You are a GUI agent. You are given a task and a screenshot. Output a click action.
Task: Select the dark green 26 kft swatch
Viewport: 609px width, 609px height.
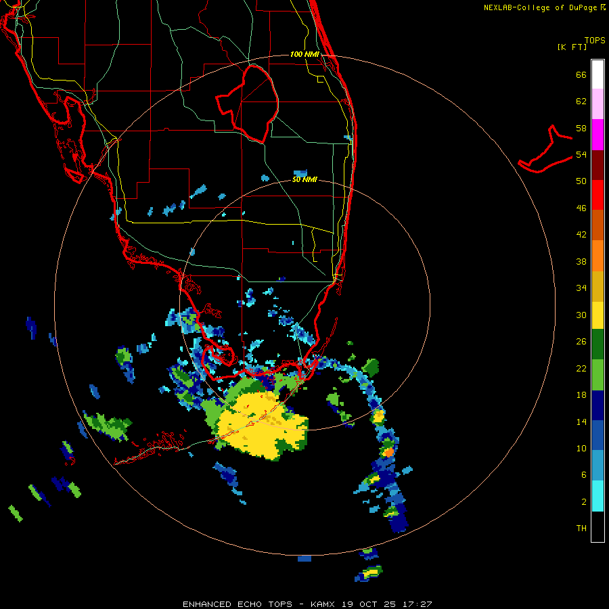coord(597,344)
